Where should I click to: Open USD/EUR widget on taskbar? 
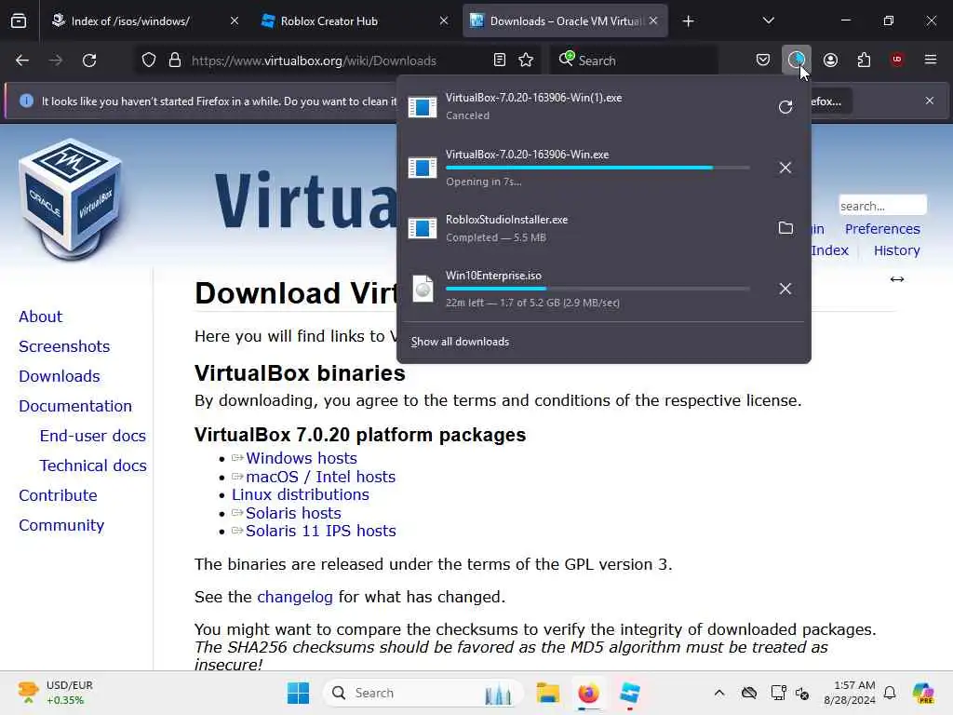55,693
